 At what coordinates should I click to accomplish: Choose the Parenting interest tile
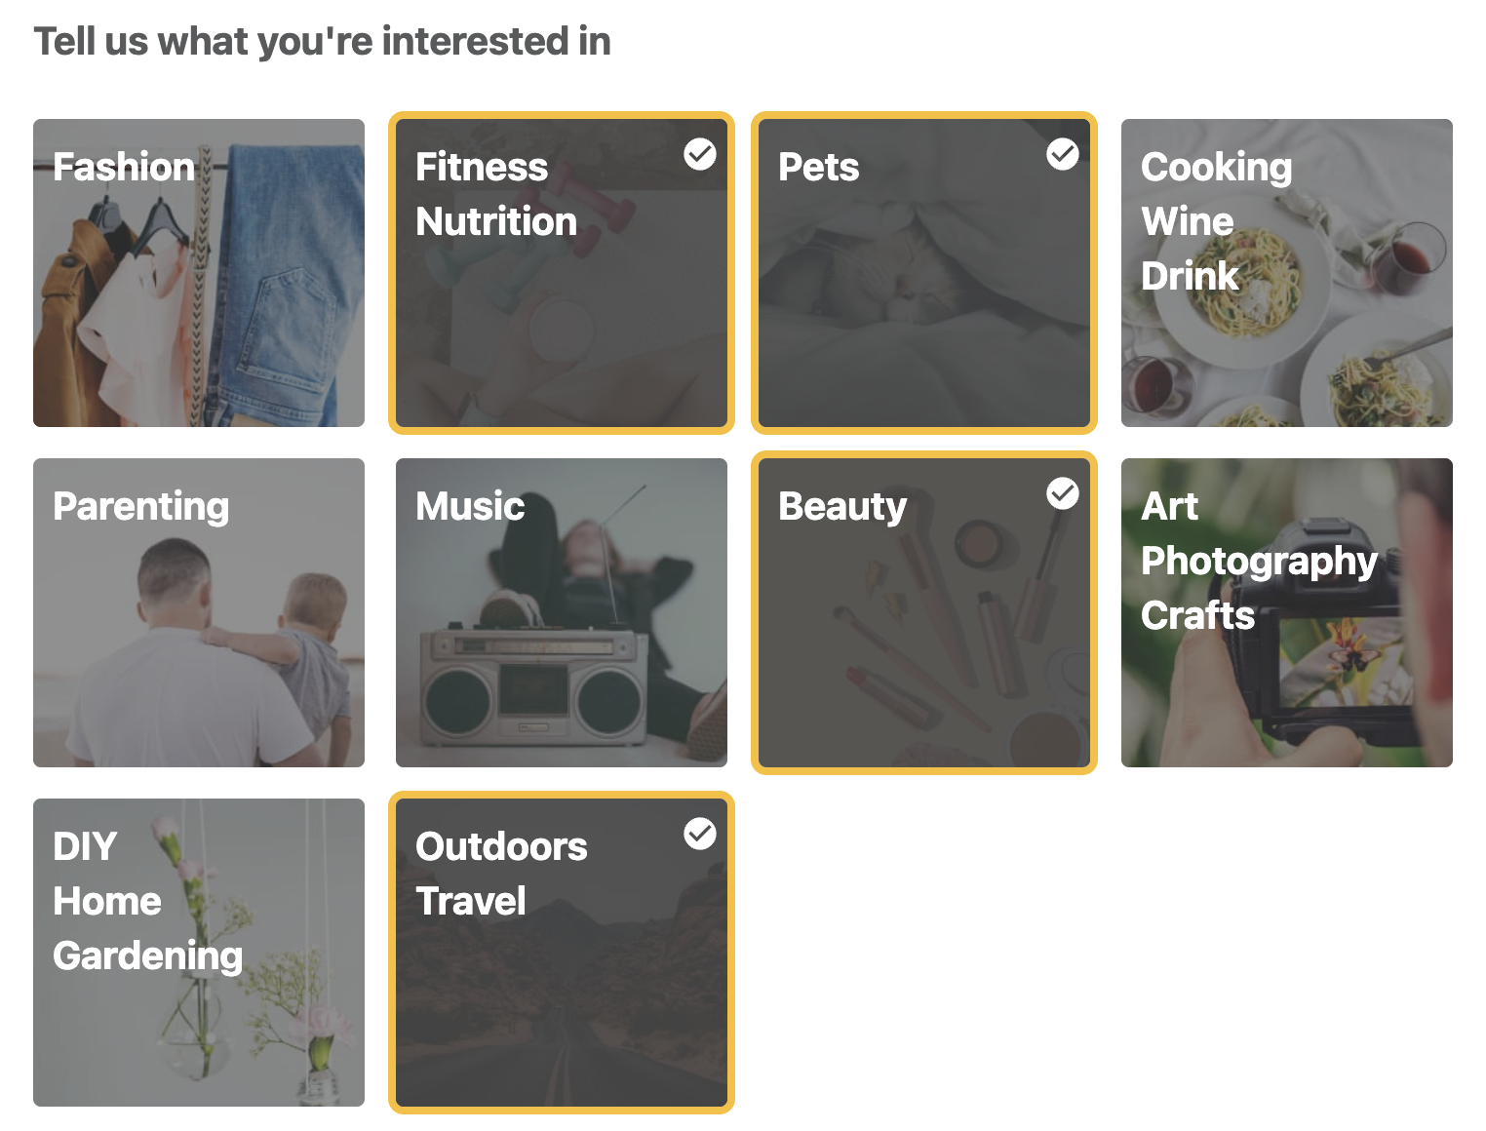click(199, 612)
